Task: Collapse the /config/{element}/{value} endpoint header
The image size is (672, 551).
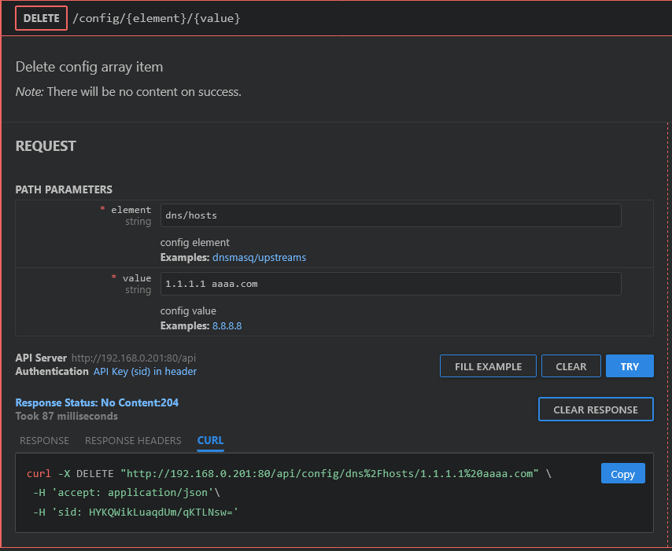Action: 156,18
